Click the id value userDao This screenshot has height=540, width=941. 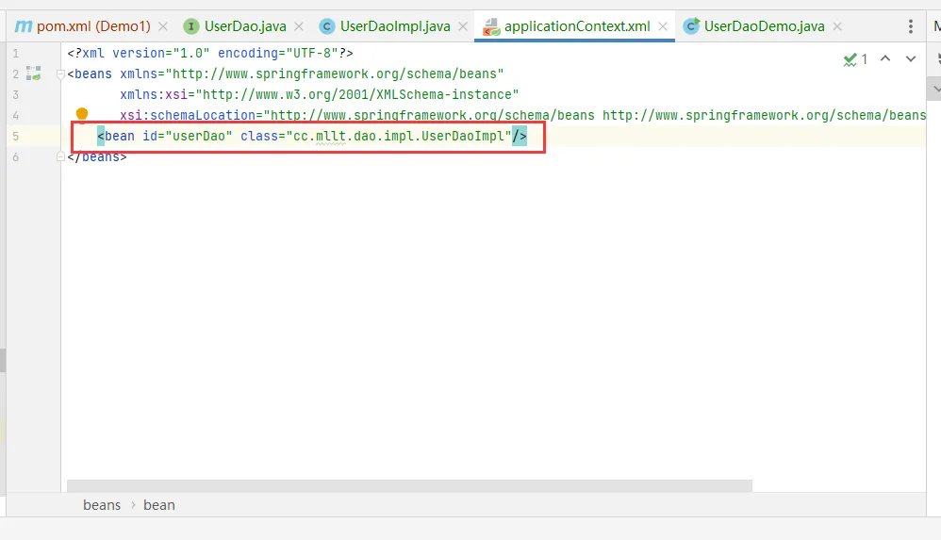tap(199, 137)
